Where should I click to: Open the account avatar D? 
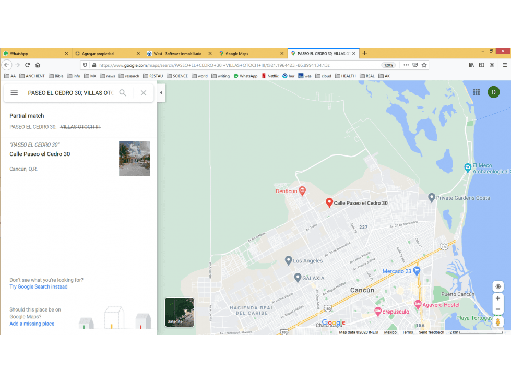493,92
